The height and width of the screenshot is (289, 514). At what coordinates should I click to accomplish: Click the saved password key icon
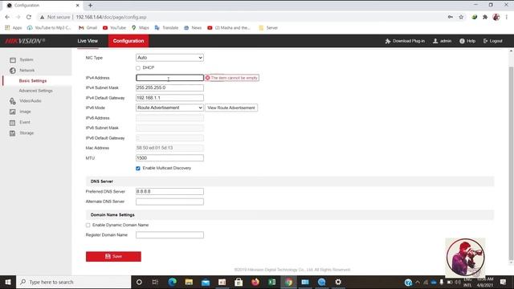point(451,17)
